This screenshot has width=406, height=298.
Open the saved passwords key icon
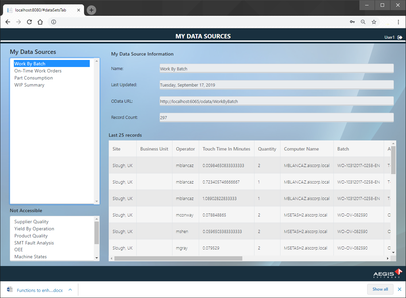point(352,22)
